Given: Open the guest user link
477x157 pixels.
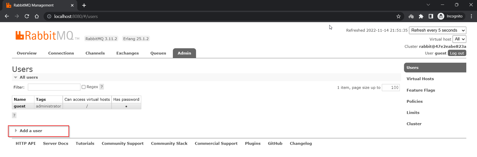Looking at the screenshot, I should [x=20, y=106].
